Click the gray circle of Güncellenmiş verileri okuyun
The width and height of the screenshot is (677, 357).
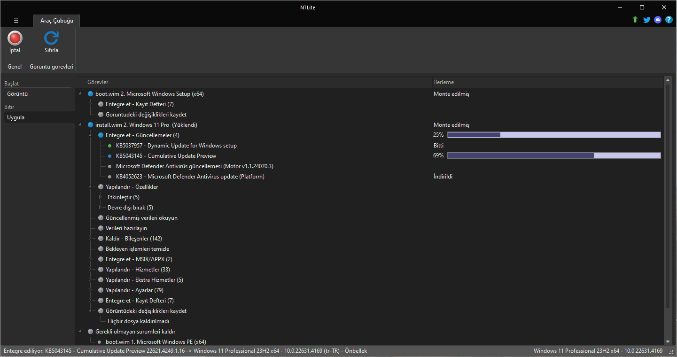101,218
